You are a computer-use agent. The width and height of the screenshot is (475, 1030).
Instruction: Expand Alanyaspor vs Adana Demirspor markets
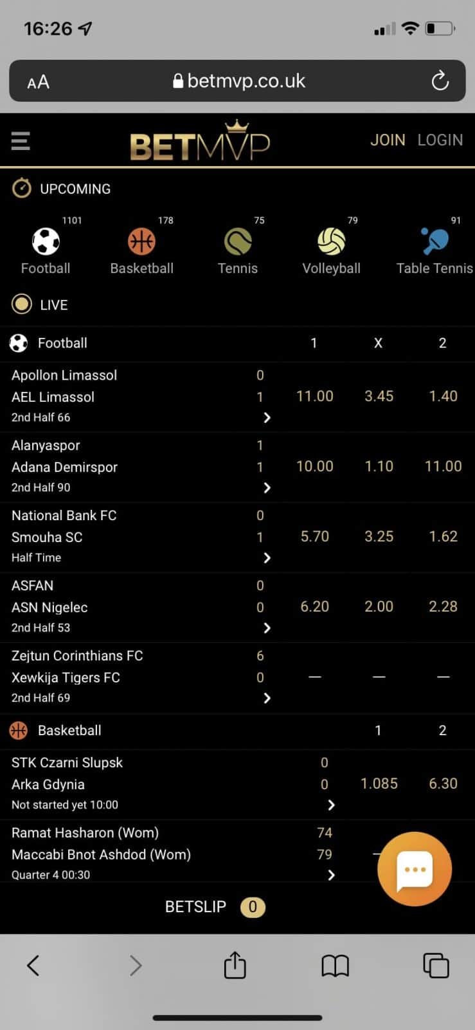267,488
